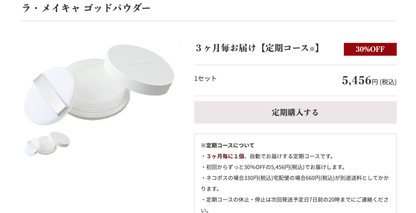
Task: Click the 定期購入する button
Action: coord(295,112)
